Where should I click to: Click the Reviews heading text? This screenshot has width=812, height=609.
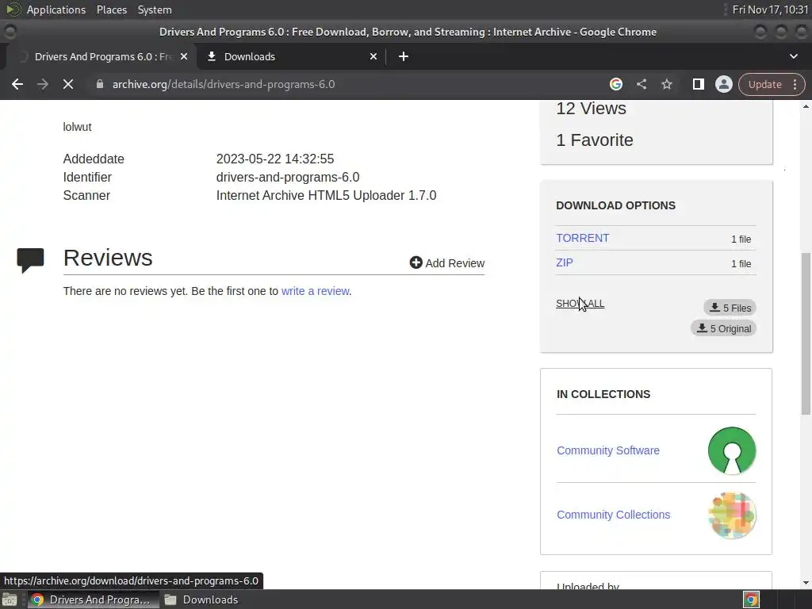[108, 258]
